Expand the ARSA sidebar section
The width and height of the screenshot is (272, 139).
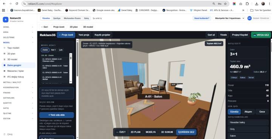[x=18, y=32]
